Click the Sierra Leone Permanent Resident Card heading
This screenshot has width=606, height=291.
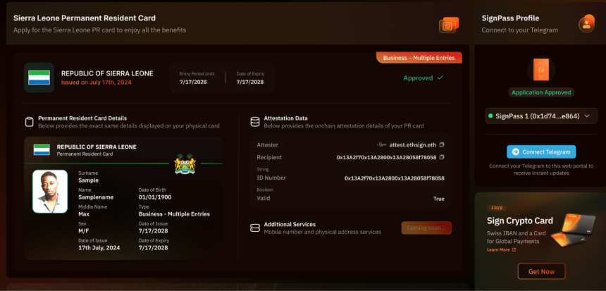pos(85,18)
